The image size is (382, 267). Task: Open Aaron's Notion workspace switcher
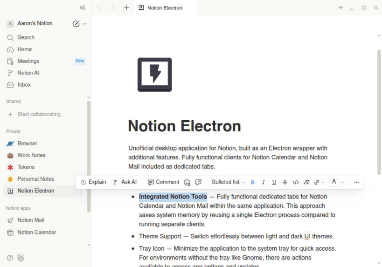pos(35,23)
